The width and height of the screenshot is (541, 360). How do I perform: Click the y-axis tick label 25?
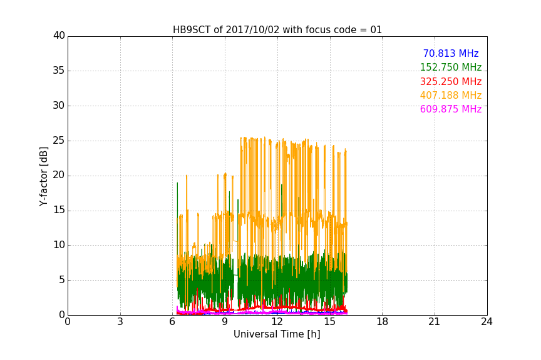point(59,141)
